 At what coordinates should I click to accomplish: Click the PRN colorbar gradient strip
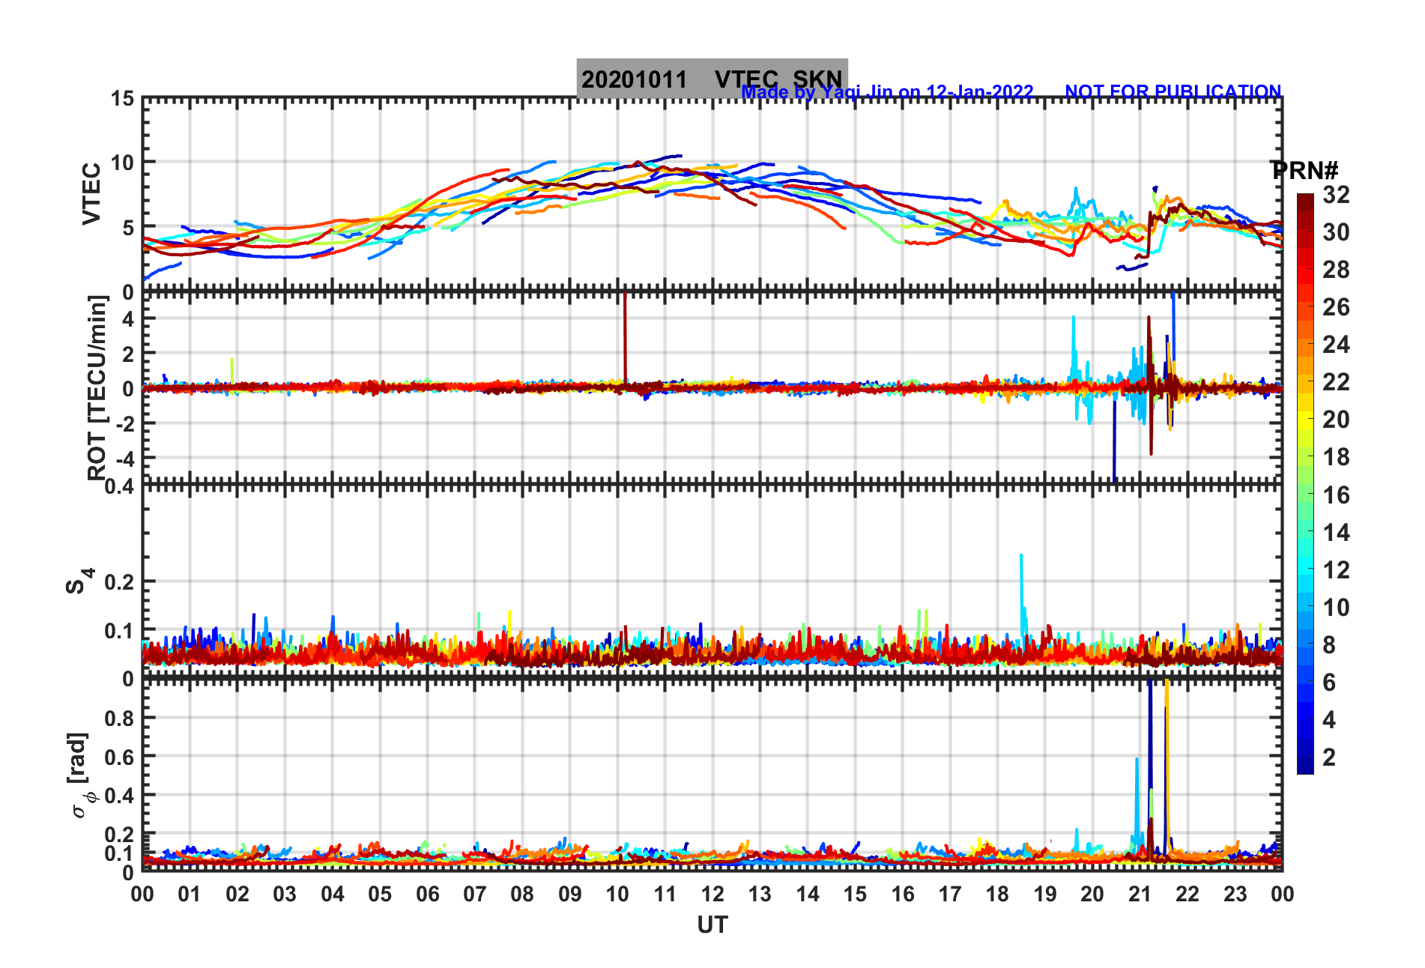pyautogui.click(x=1305, y=484)
